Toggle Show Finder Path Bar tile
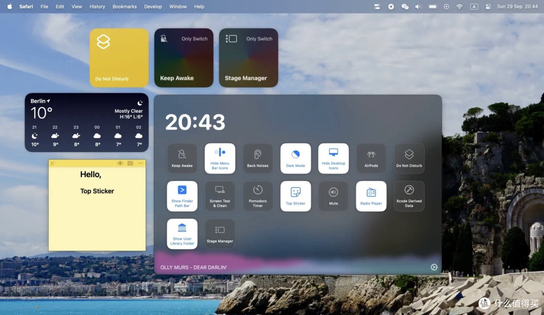 [x=182, y=196]
